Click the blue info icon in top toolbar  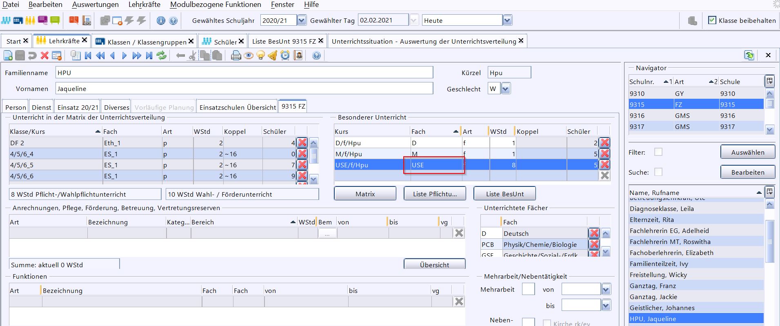[161, 20]
